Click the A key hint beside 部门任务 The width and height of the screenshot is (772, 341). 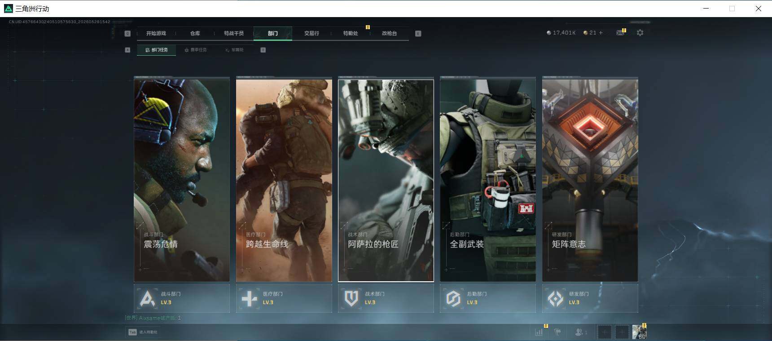click(127, 50)
